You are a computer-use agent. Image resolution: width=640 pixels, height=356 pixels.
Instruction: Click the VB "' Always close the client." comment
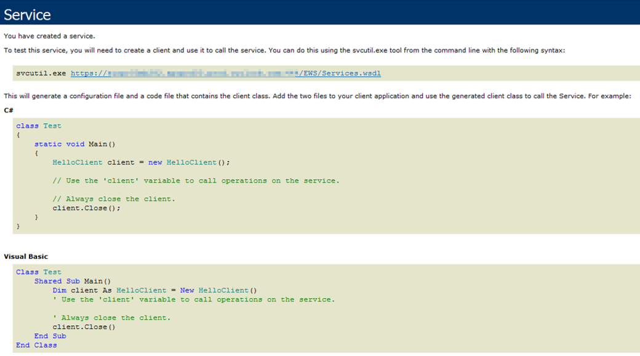(111, 318)
